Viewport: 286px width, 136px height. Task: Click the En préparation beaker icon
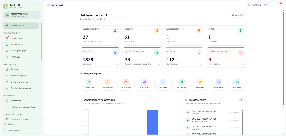pyautogui.click(x=199, y=30)
